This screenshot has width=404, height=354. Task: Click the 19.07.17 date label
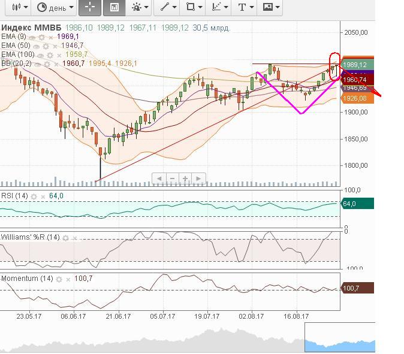coord(207,316)
